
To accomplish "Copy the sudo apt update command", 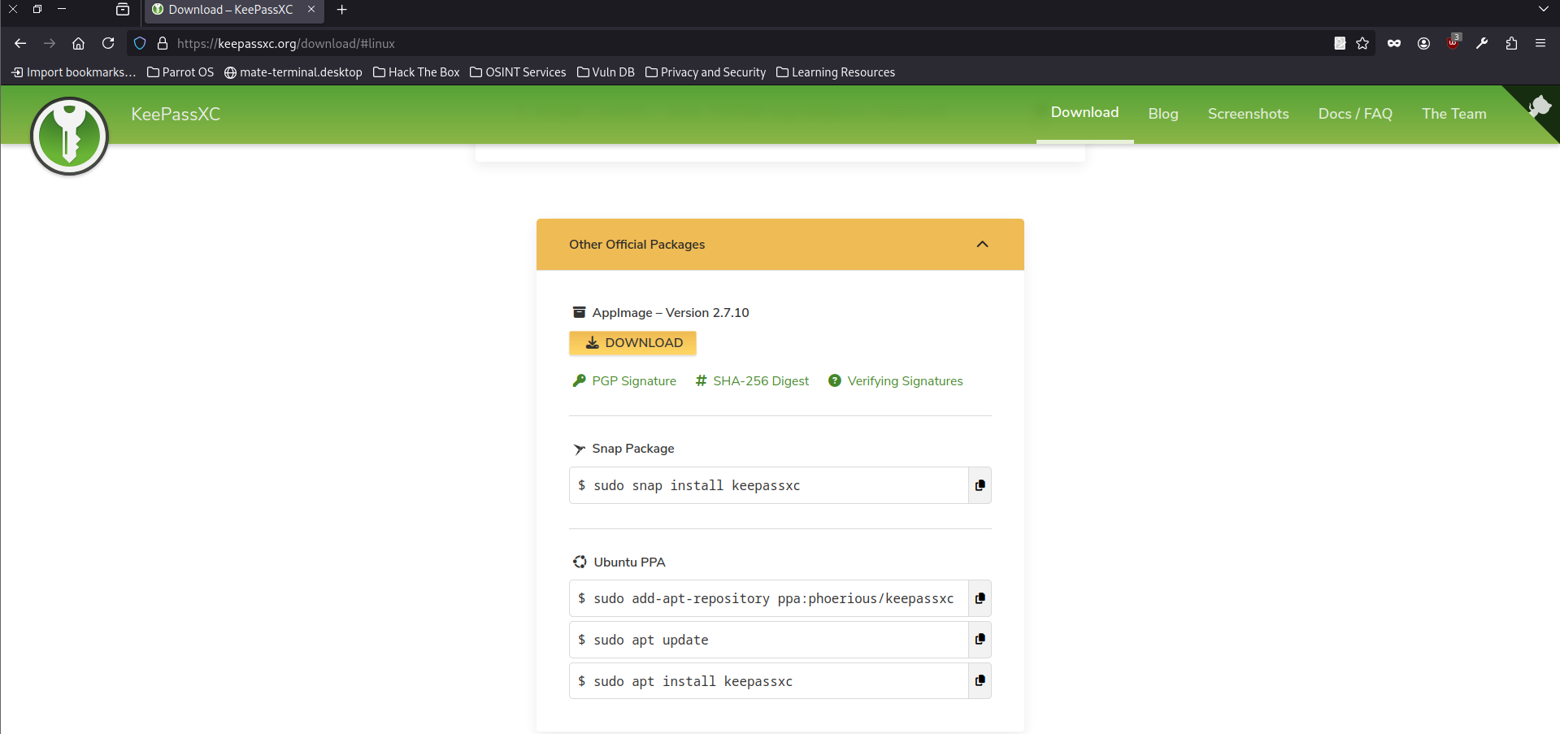I will [980, 640].
